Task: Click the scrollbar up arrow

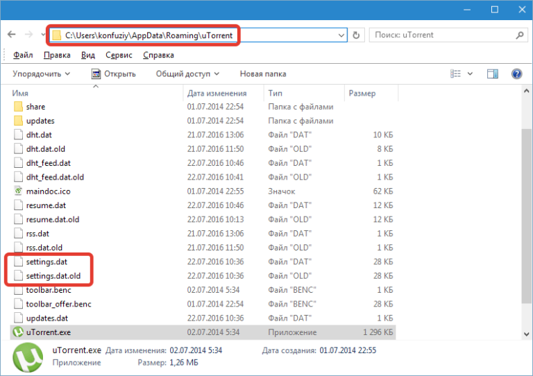Action: (526, 91)
